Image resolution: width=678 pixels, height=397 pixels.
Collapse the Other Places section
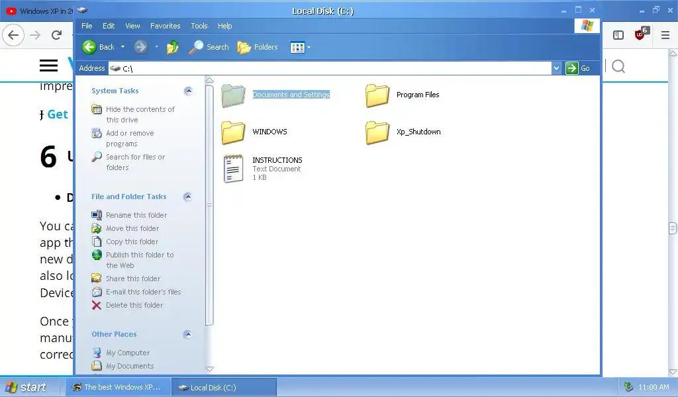(x=187, y=334)
